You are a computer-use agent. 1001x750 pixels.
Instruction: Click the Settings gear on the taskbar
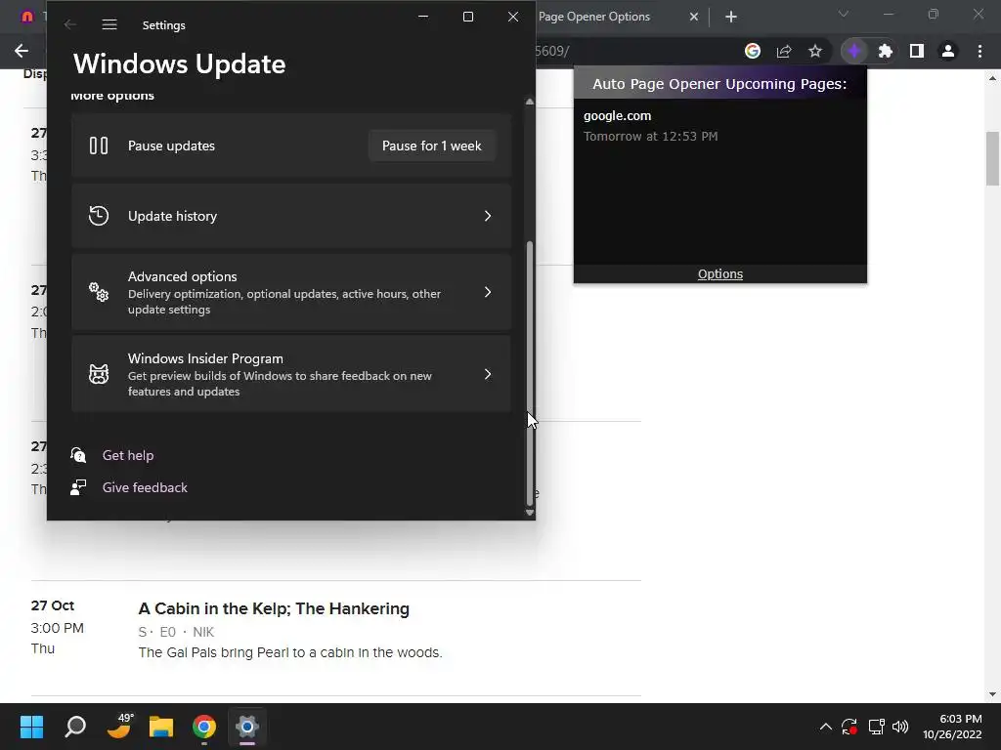[x=247, y=726]
